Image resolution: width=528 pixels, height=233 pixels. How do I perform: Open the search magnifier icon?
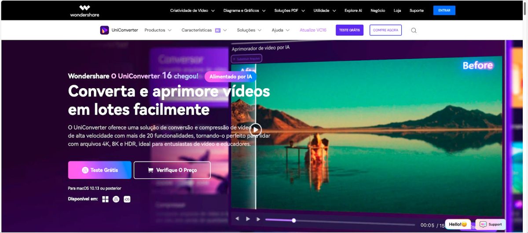(x=414, y=30)
